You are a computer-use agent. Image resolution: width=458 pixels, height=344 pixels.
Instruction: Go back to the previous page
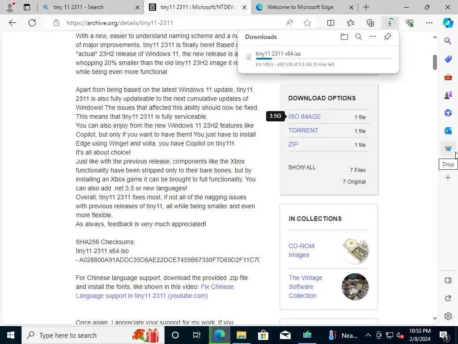12,23
